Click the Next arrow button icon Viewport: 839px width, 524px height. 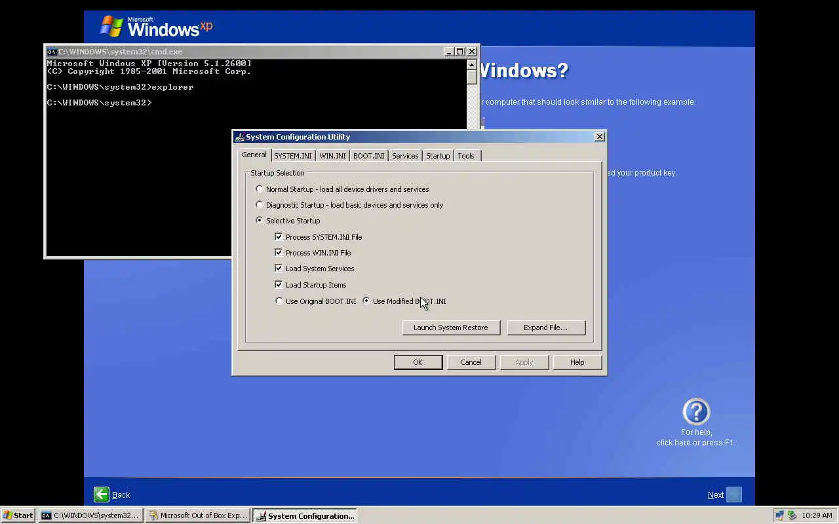pyautogui.click(x=734, y=495)
